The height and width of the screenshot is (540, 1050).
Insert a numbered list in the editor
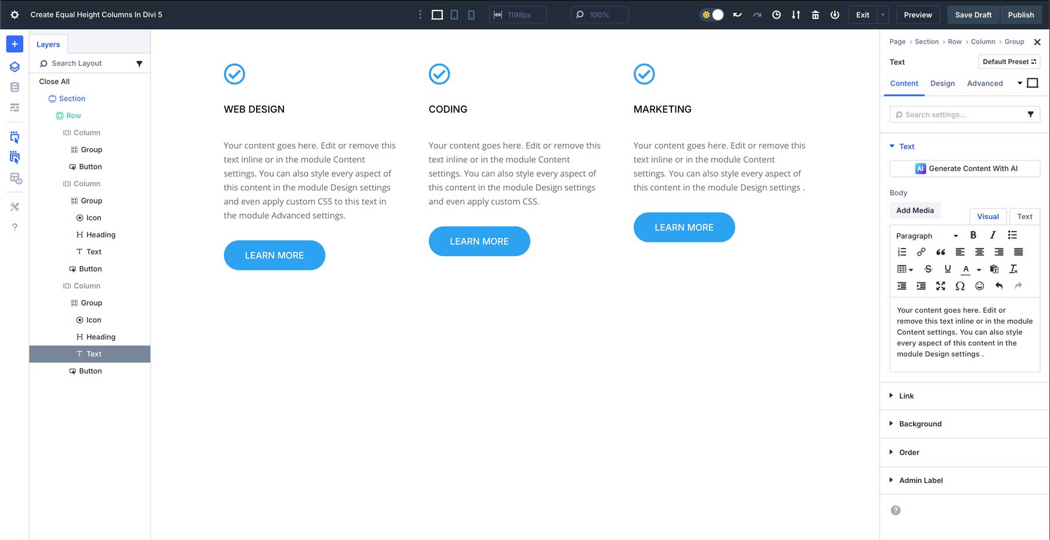coord(902,252)
